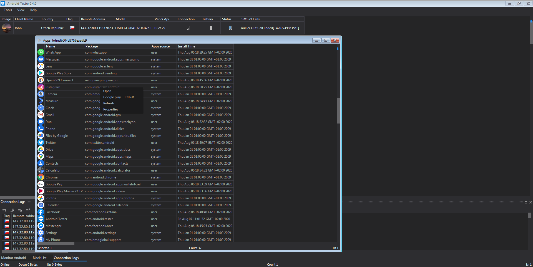
Task: Switch to the Black List tab
Action: pos(40,258)
